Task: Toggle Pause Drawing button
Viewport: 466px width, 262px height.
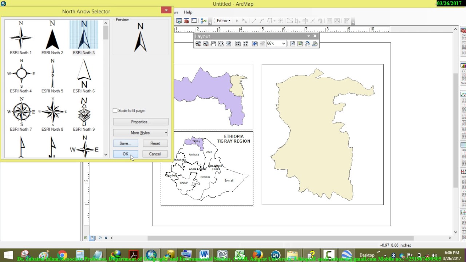Action: (106, 238)
